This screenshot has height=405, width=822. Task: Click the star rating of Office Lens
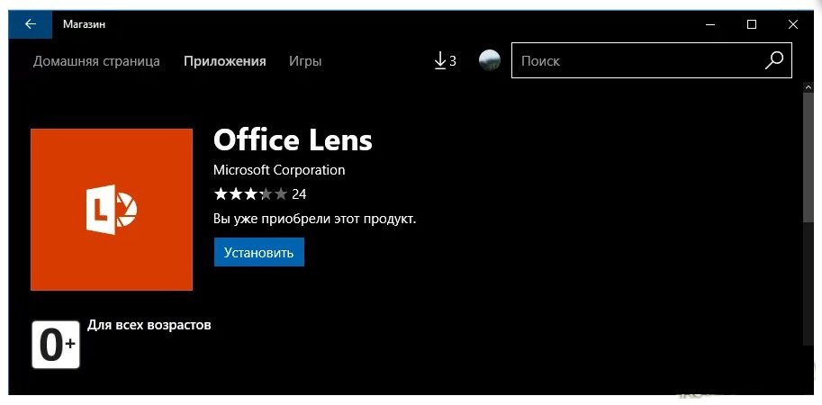(x=250, y=193)
